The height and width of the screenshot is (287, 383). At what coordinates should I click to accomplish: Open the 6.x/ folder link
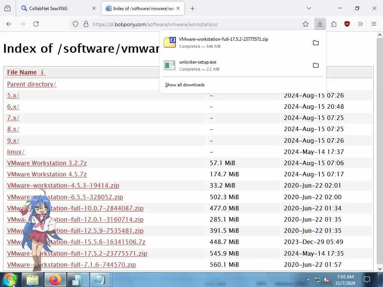(13, 107)
